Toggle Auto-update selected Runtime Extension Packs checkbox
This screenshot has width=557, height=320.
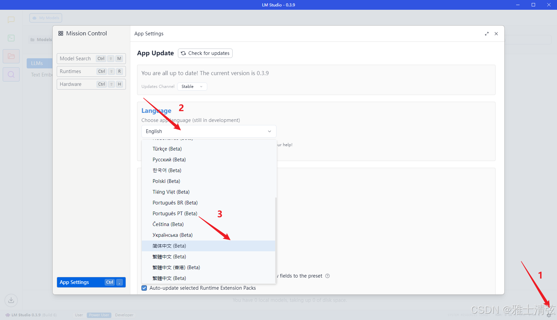(144, 288)
